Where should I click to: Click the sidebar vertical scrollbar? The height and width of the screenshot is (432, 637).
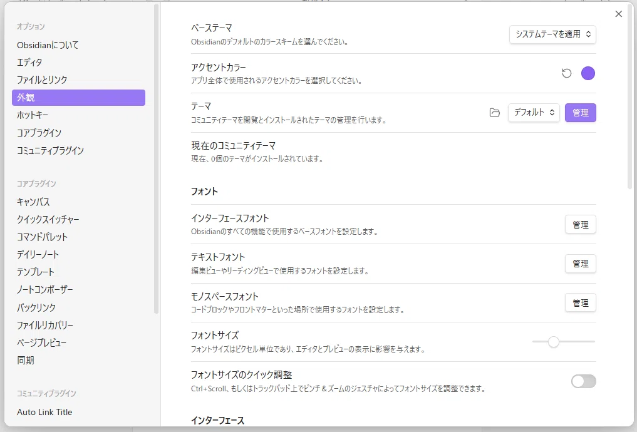pos(157,159)
